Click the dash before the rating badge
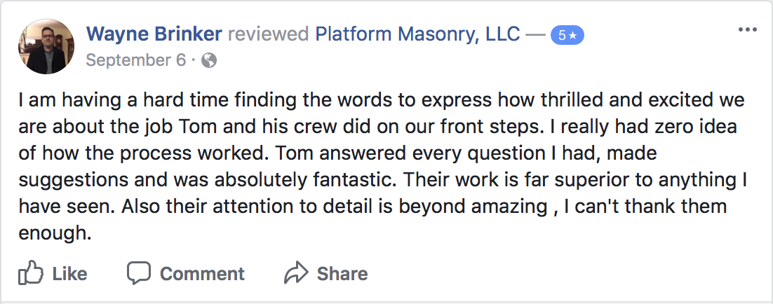 [x=536, y=34]
